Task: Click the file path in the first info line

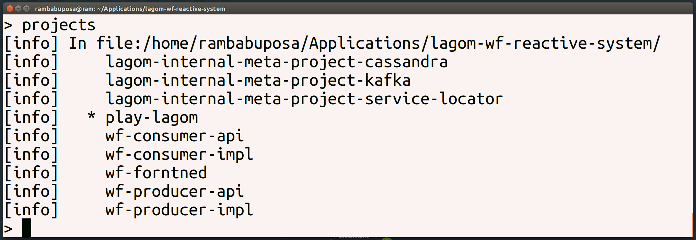Action: click(378, 44)
